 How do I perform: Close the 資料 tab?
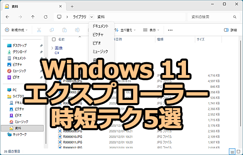pyautogui.click(x=60, y=6)
